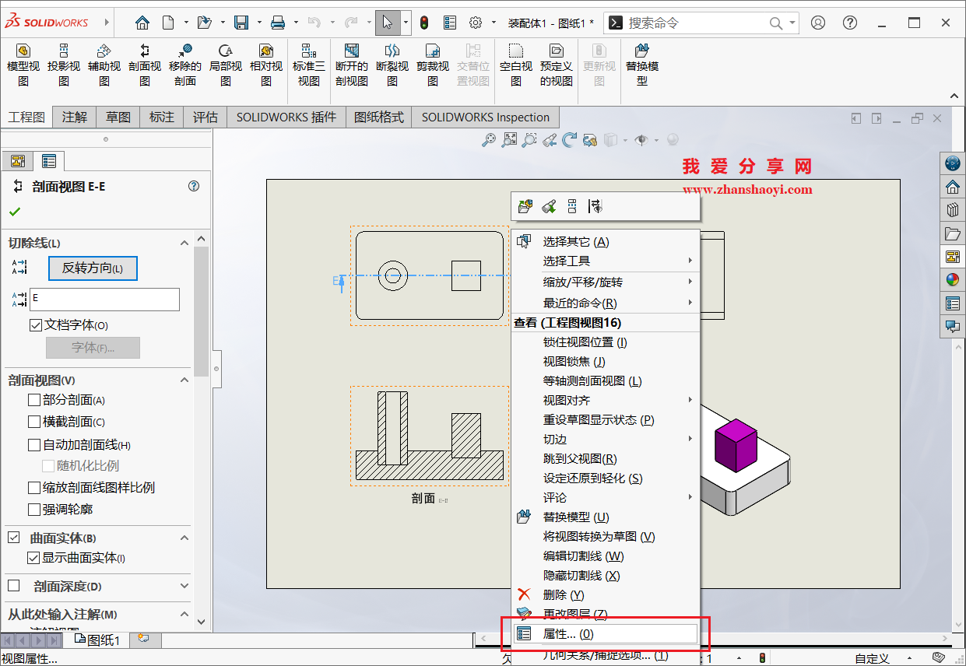The width and height of the screenshot is (966, 666).
Task: Insert an Empty View (空白视图)
Action: [516, 65]
